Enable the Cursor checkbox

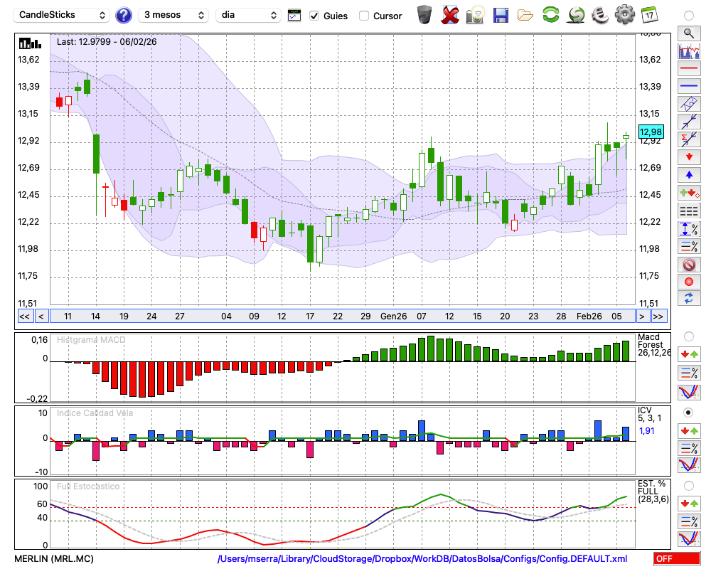click(364, 16)
